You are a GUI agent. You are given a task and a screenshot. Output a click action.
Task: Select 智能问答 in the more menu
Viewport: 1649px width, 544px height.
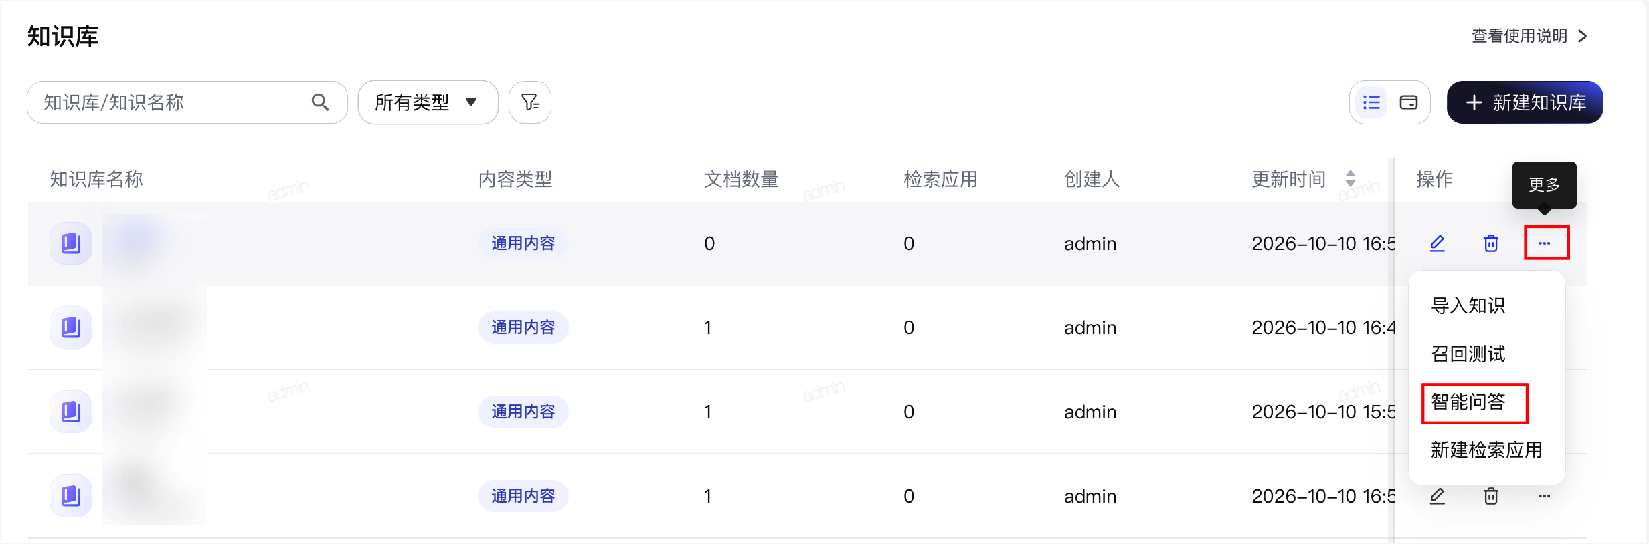[1468, 402]
